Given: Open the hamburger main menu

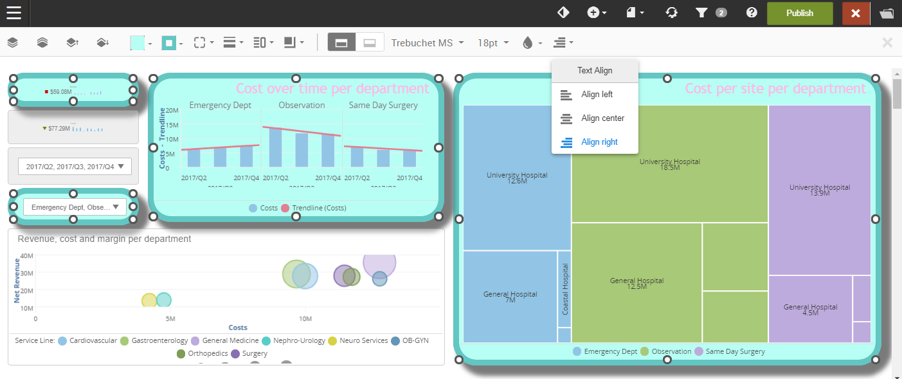Looking at the screenshot, I should [14, 13].
